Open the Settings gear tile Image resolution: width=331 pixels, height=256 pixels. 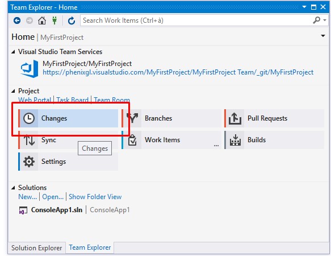(68, 162)
